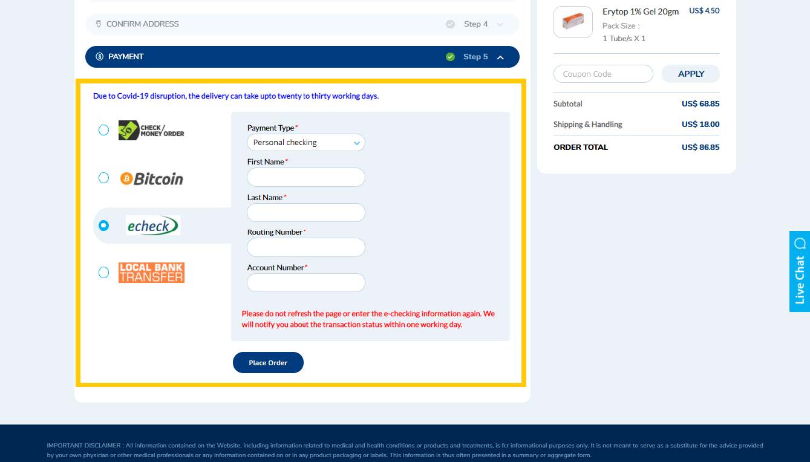Select the Check / Money Order radio button

(103, 130)
